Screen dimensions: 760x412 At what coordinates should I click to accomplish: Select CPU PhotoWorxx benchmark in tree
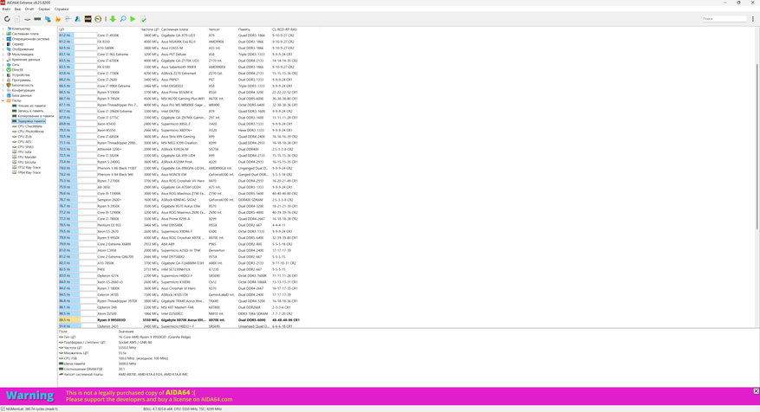(x=30, y=132)
